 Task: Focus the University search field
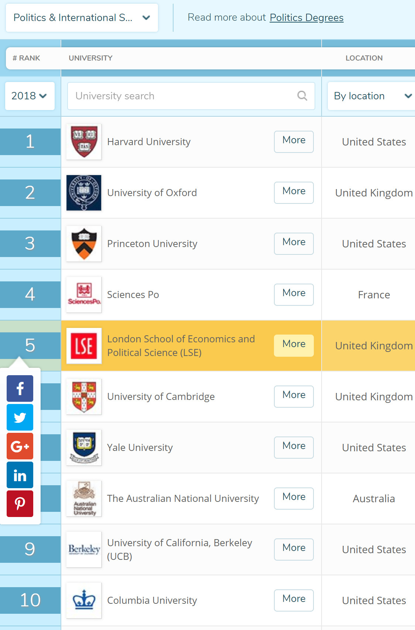click(x=191, y=96)
